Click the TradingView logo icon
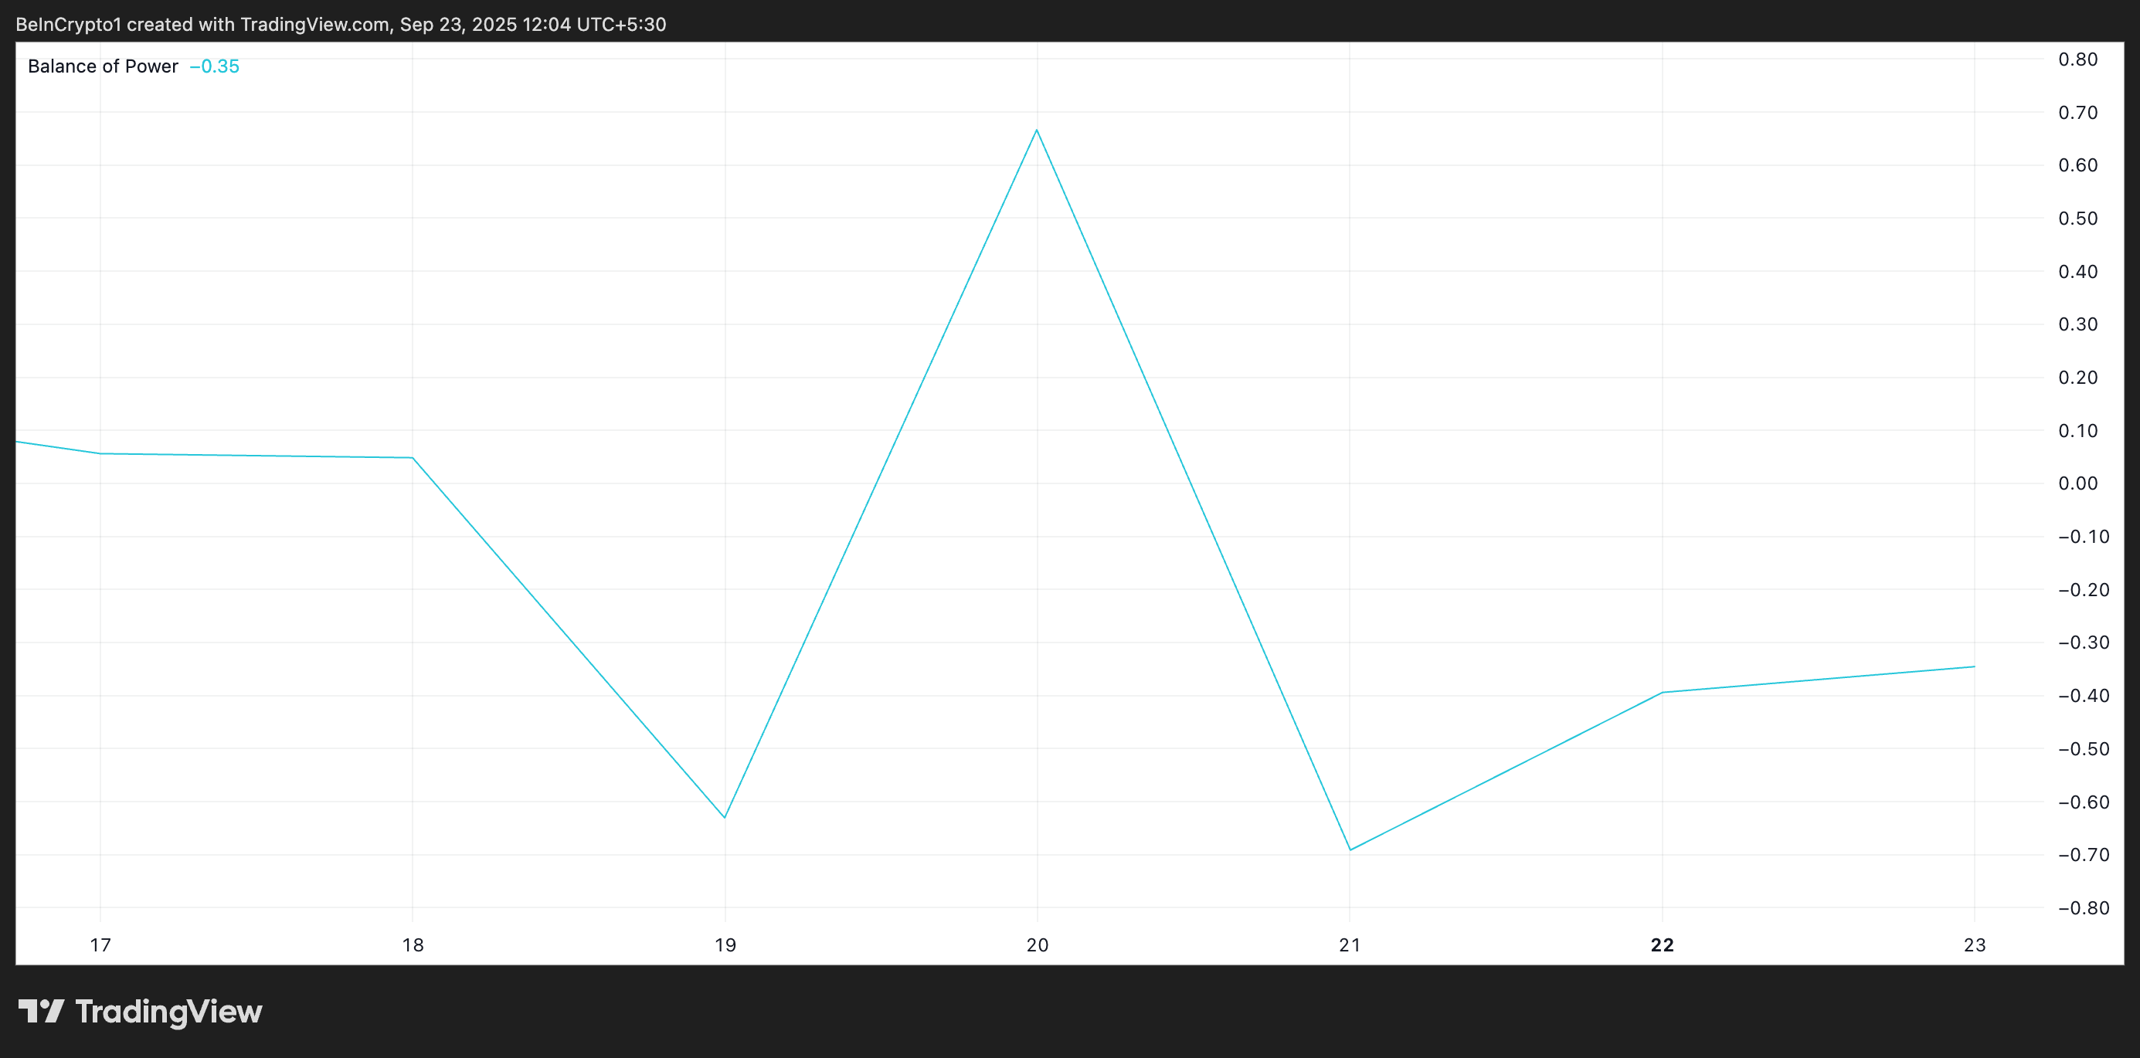 coord(41,1011)
